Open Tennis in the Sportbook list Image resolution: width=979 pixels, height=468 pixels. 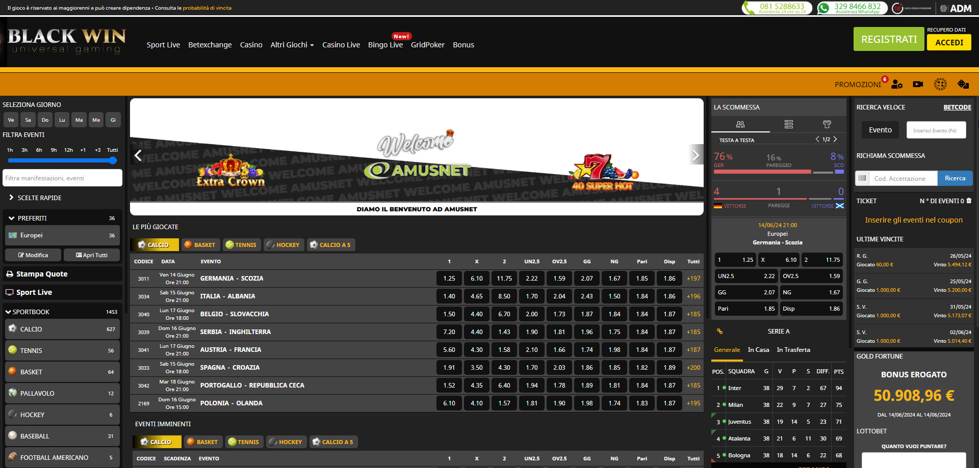pyautogui.click(x=62, y=350)
